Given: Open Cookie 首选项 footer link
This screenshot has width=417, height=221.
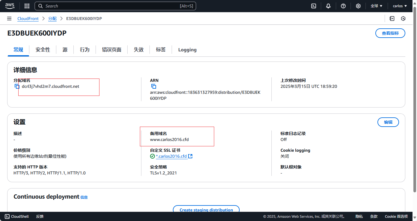Looking at the screenshot, I should 396,217.
